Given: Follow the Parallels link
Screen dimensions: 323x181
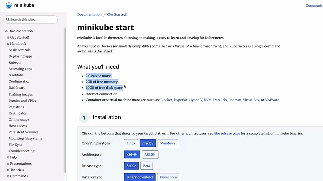Looking at the screenshot, I should [220, 100].
